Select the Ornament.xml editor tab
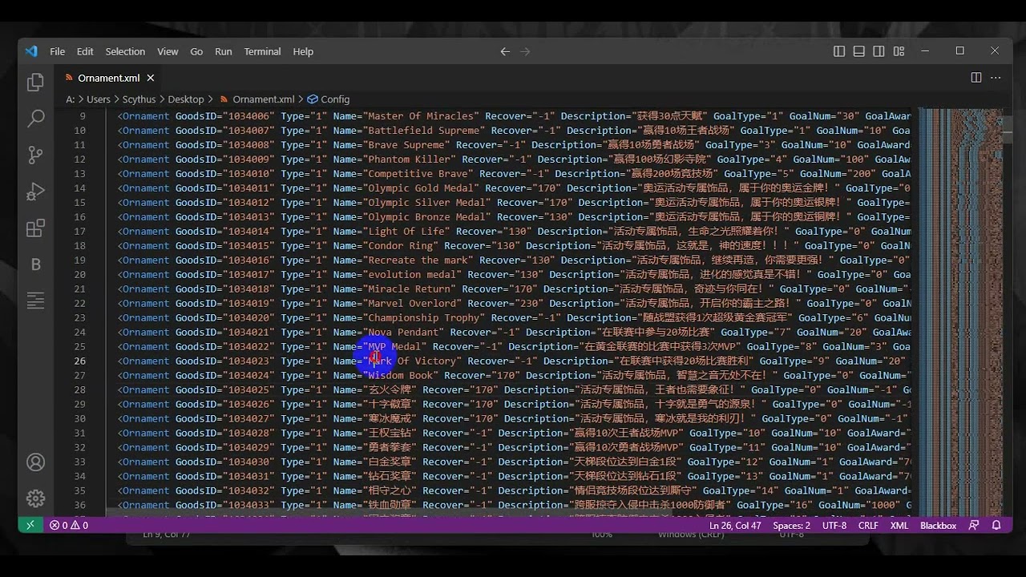The image size is (1026, 577). tap(107, 78)
